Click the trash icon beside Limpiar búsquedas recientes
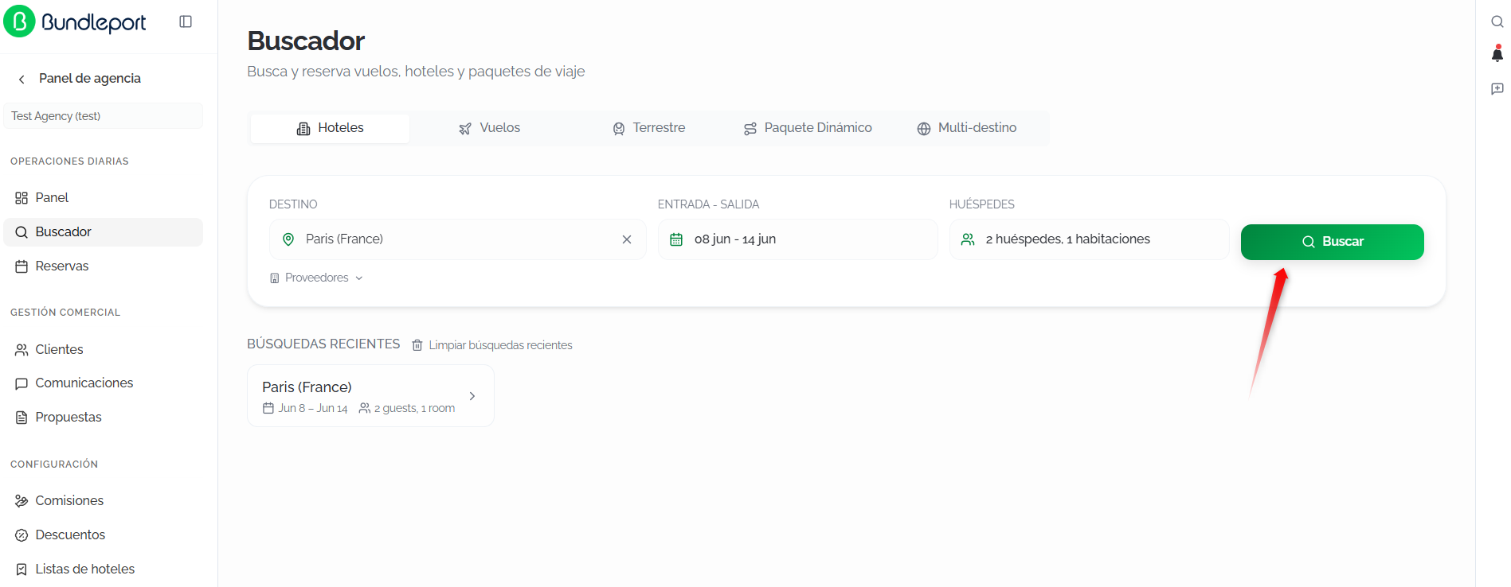1511x587 pixels. (417, 345)
